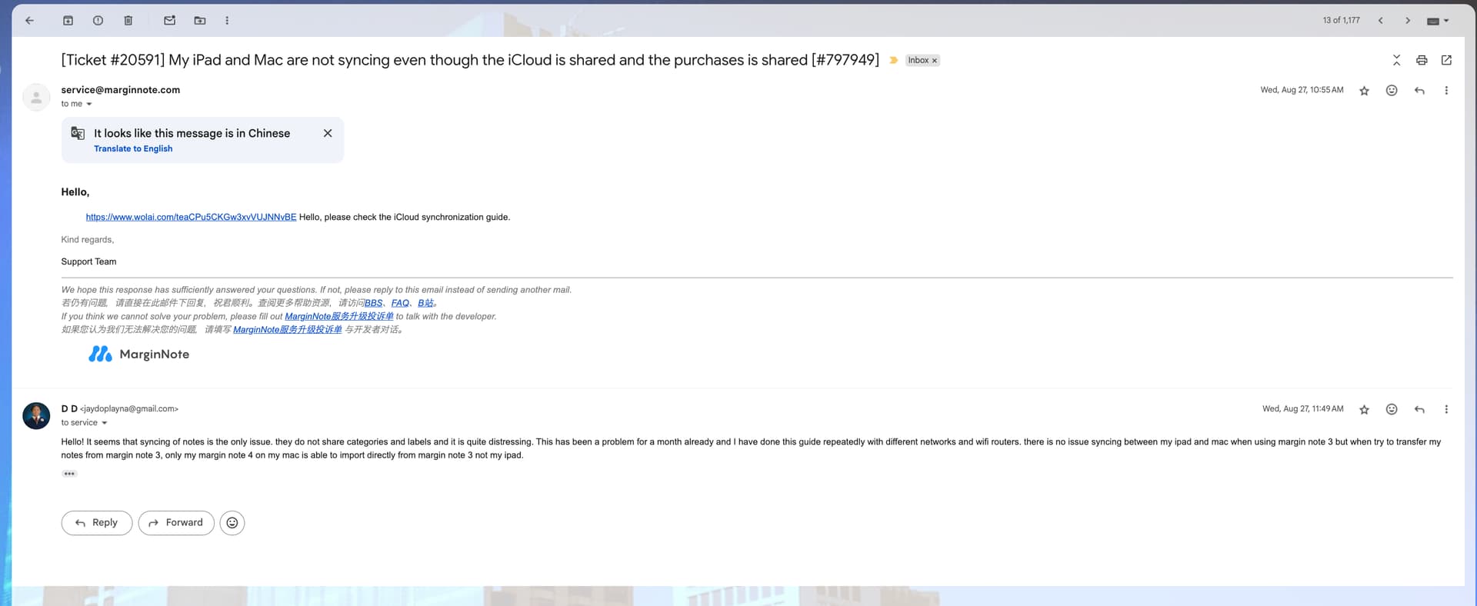Translate to English

[x=133, y=149]
